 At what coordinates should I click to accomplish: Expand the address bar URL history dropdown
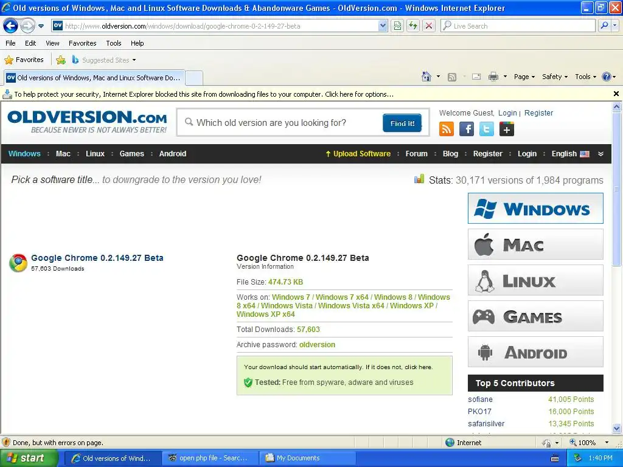point(383,26)
